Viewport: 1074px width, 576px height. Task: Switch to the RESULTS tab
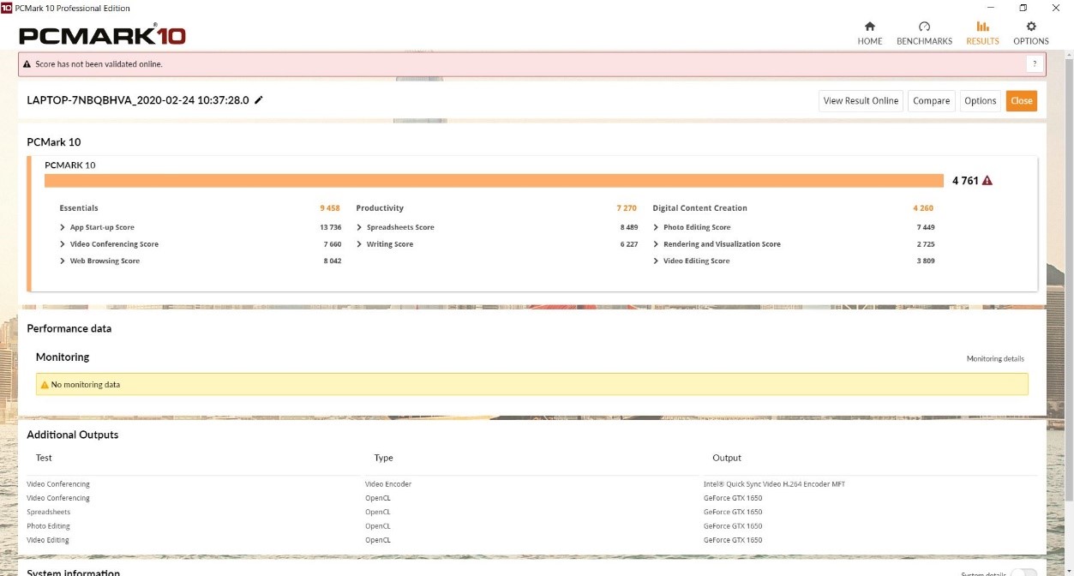pyautogui.click(x=982, y=33)
